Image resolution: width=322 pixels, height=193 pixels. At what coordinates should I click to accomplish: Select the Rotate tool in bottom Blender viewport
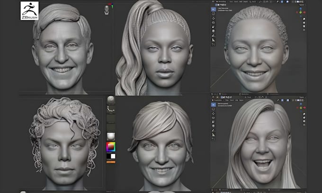click(214, 118)
